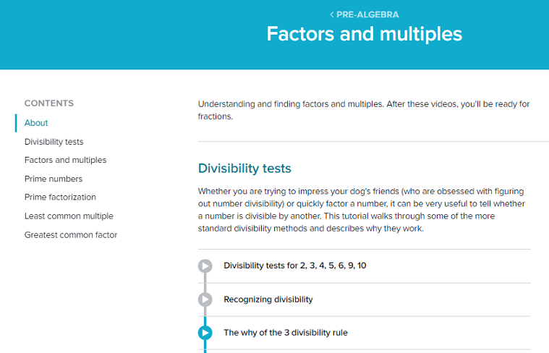This screenshot has height=353, width=549.
Task: Click the Divisibility tests section heading
Action: [x=244, y=169]
